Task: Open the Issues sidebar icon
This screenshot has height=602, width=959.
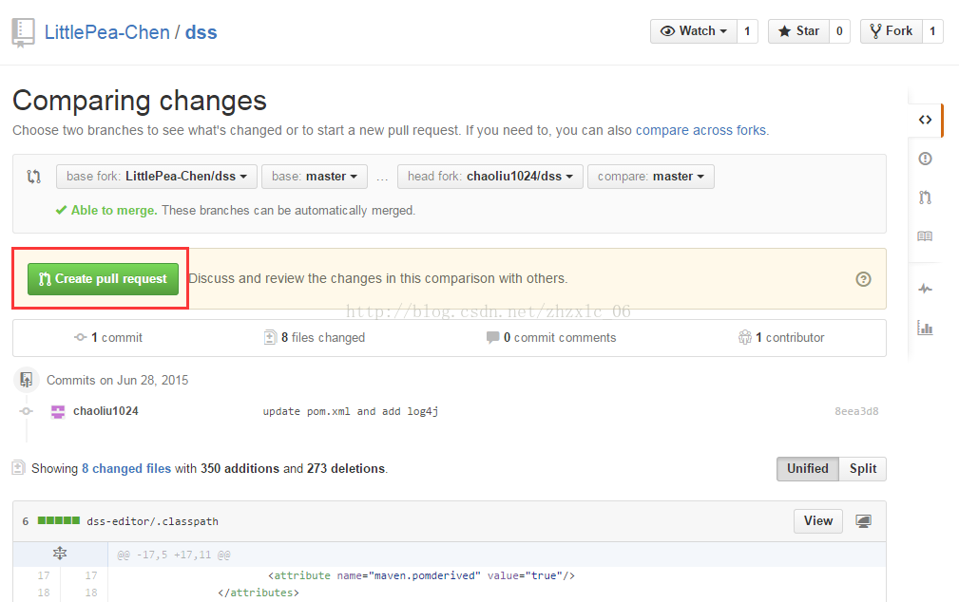Action: point(925,159)
